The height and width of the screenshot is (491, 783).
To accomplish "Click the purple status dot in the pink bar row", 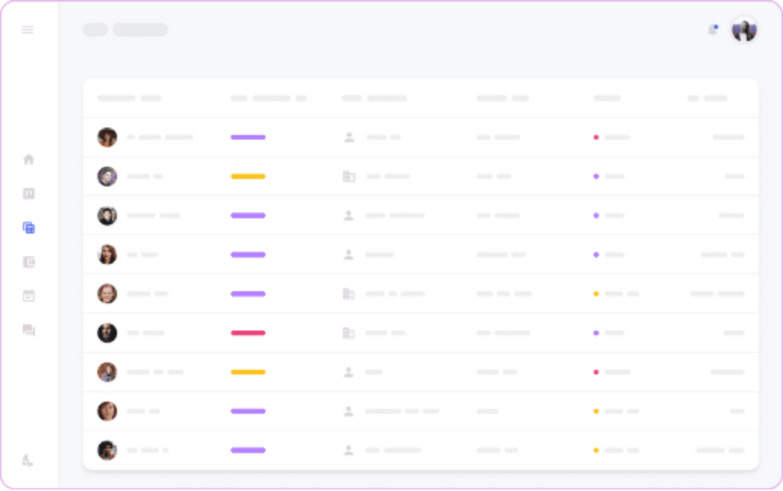I will click(x=596, y=333).
